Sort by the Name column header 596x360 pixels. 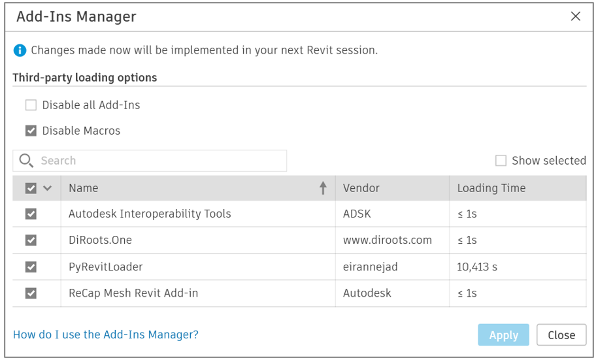point(198,188)
